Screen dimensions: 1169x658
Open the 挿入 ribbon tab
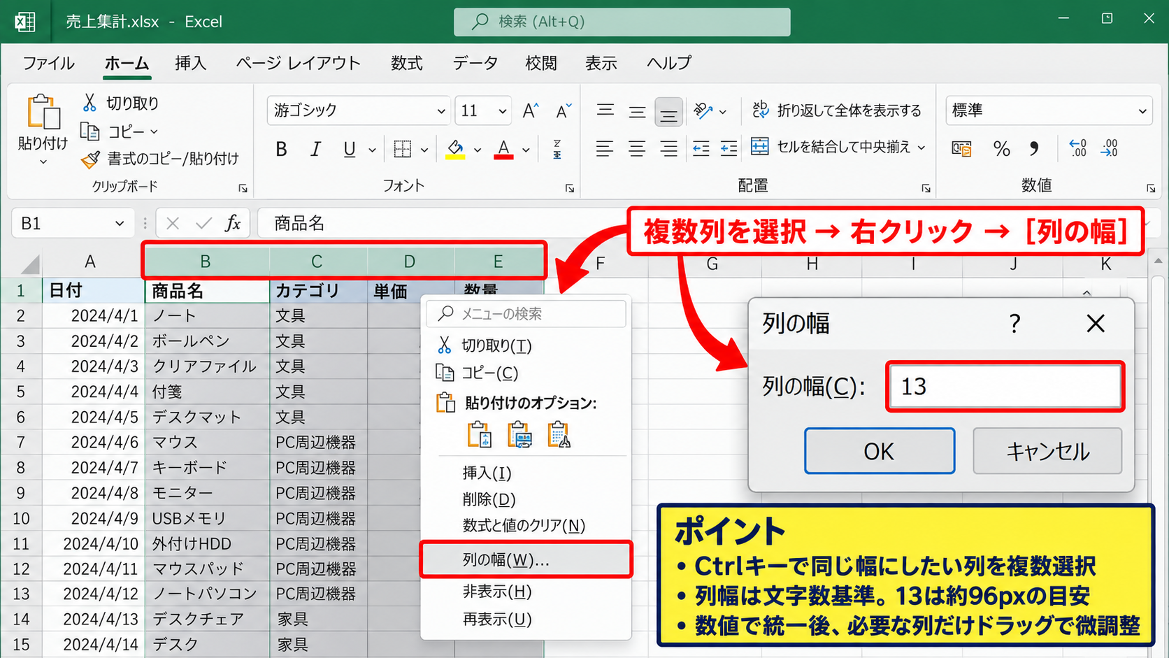click(x=190, y=63)
